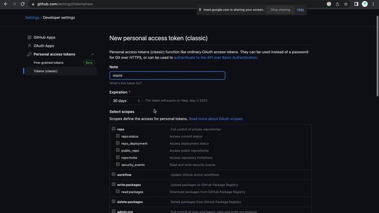The image size is (379, 213).
Task: Click the Grammarly extension icon
Action: [329, 4]
